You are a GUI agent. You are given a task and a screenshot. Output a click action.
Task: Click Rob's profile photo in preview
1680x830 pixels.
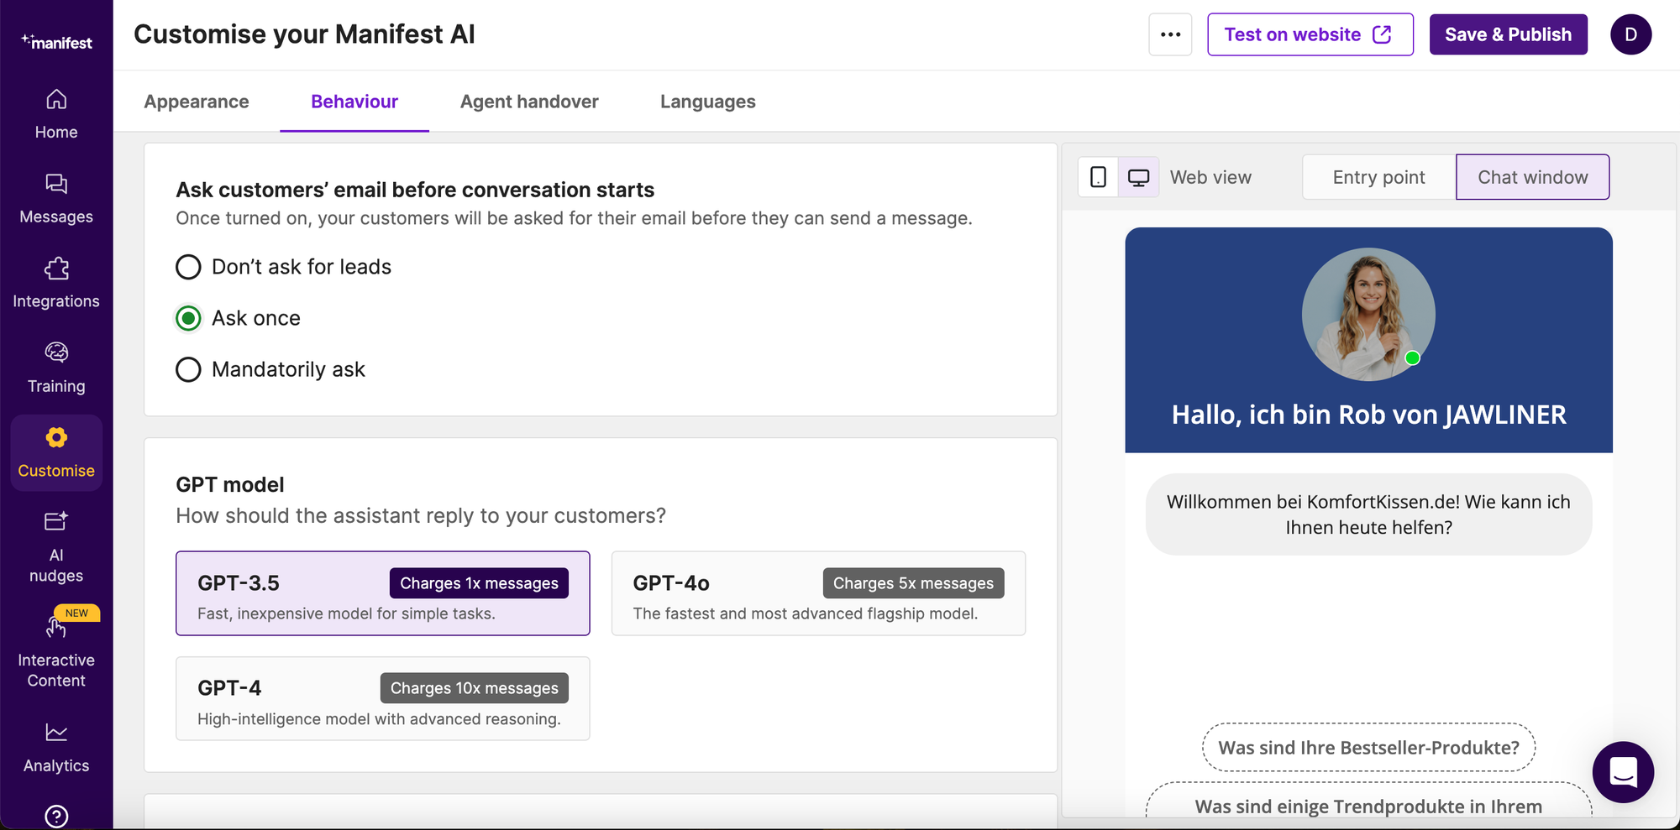1368,315
